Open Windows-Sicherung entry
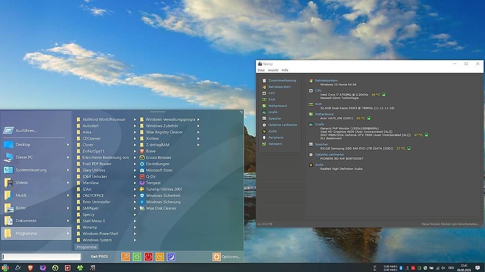This screenshot has height=272, width=485. pos(160,202)
